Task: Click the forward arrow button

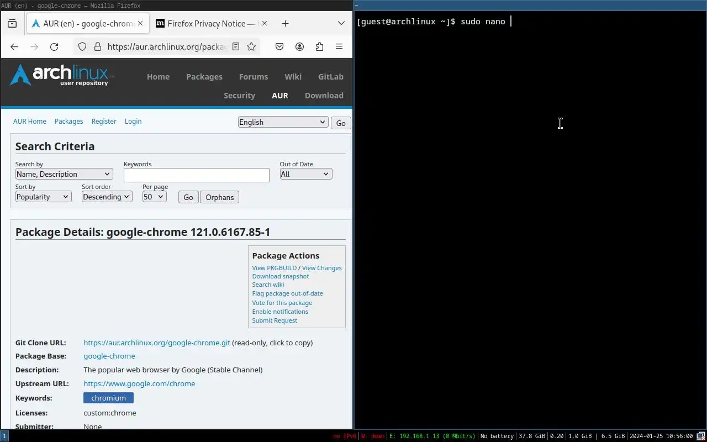Action: (34, 47)
